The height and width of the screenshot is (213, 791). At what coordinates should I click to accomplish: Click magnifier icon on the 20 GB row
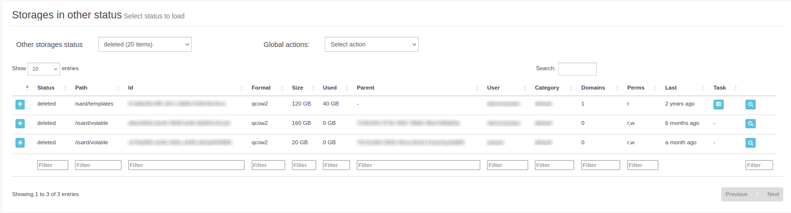(x=750, y=143)
